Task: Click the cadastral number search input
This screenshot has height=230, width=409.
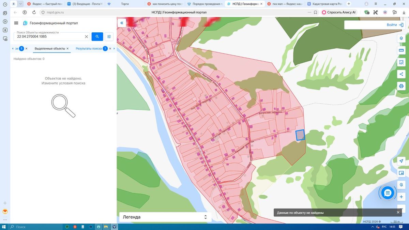Action: (x=49, y=36)
